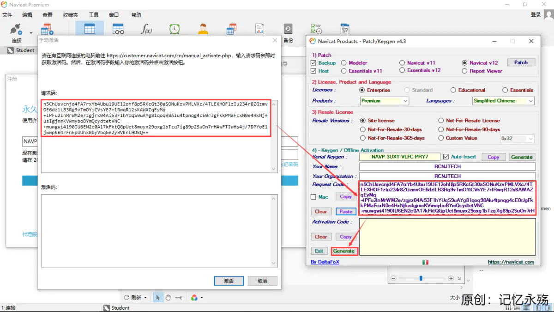Click the Patch button
Image resolution: width=554 pixels, height=312 pixels.
click(521, 62)
